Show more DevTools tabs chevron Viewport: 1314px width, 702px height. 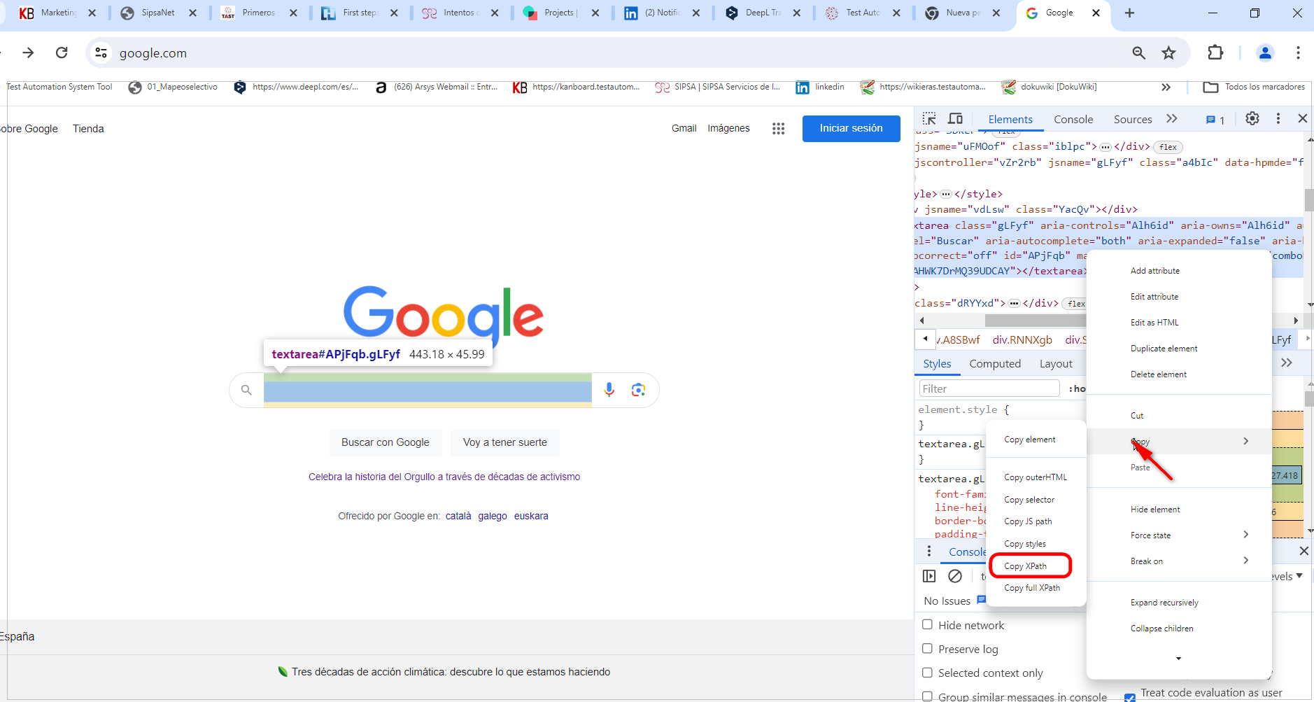point(1172,119)
